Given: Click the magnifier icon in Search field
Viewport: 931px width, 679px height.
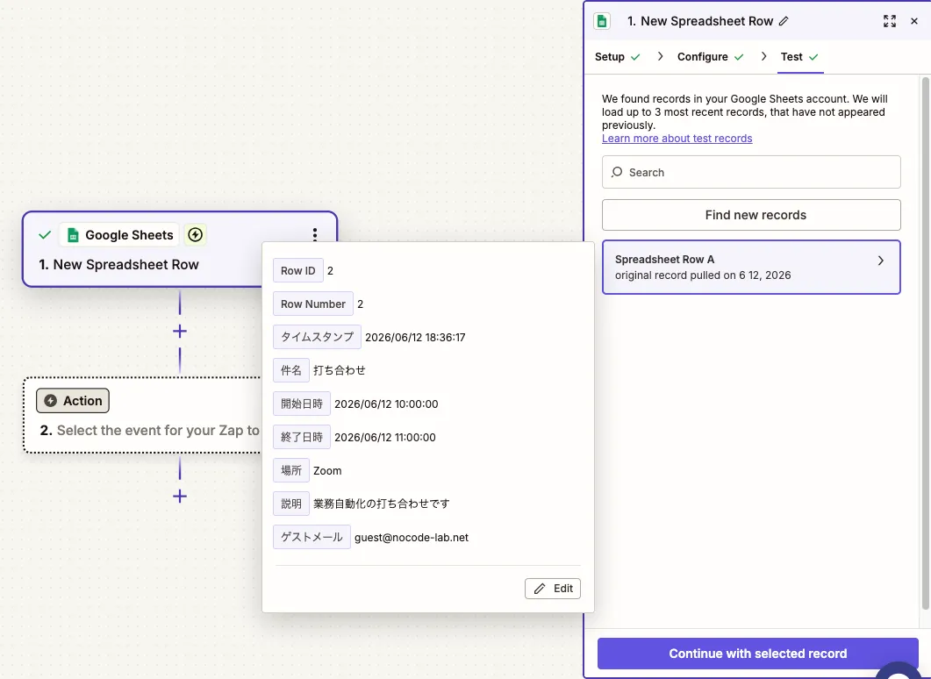Looking at the screenshot, I should 617,172.
